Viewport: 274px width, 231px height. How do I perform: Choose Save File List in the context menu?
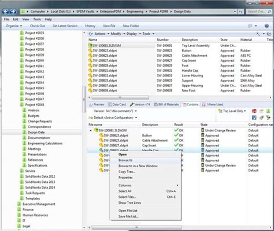point(146,217)
